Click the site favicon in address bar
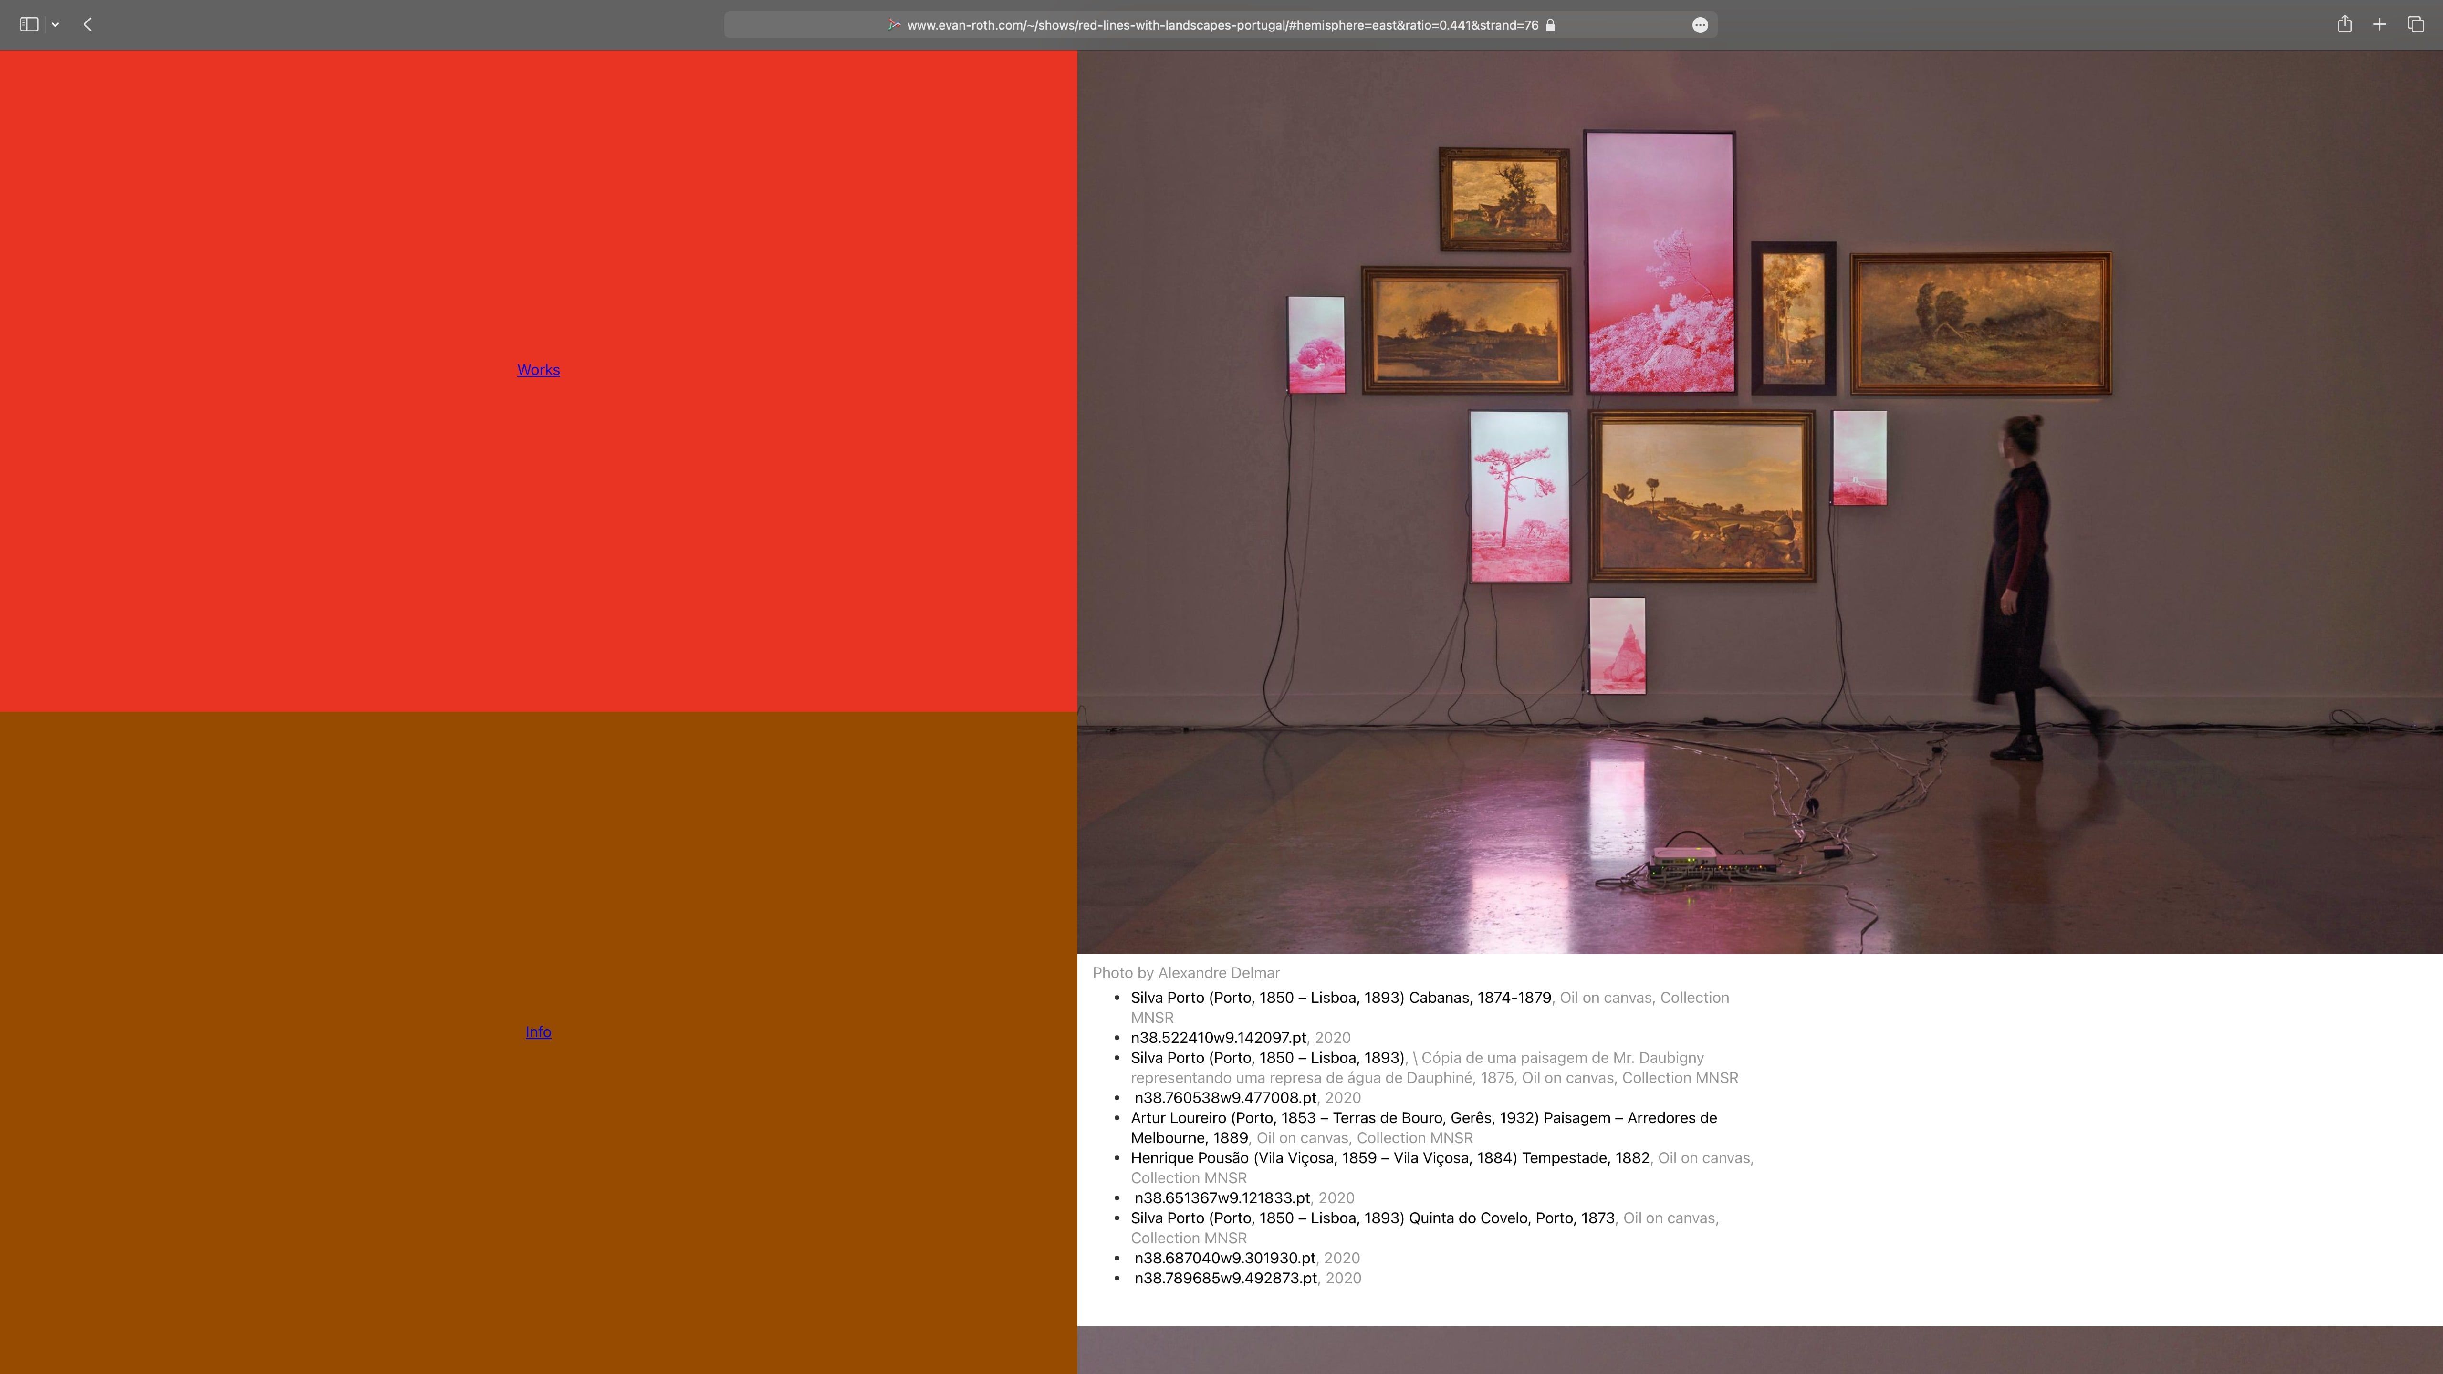Screen dimensions: 2443x1374 pyautogui.click(x=893, y=25)
